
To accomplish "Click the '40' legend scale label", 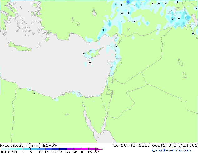I will [82, 152].
